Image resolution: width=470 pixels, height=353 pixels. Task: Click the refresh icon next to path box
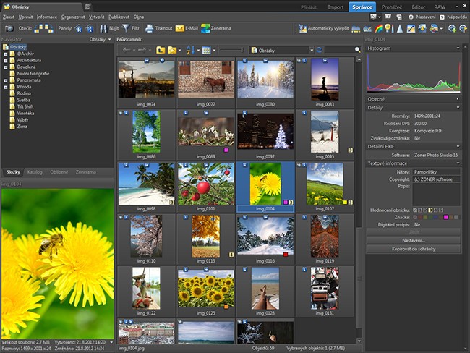(x=320, y=50)
